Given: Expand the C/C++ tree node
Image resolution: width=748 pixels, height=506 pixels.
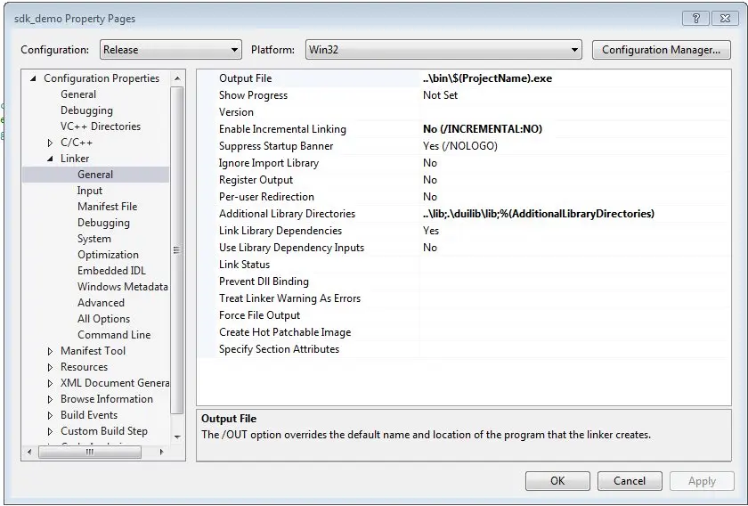Looking at the screenshot, I should 51,143.
